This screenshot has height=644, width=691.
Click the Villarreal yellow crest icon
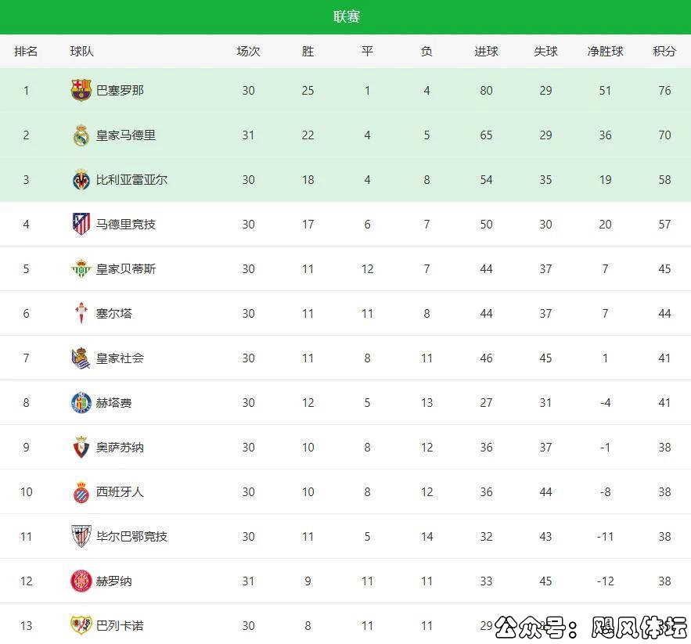(x=81, y=180)
